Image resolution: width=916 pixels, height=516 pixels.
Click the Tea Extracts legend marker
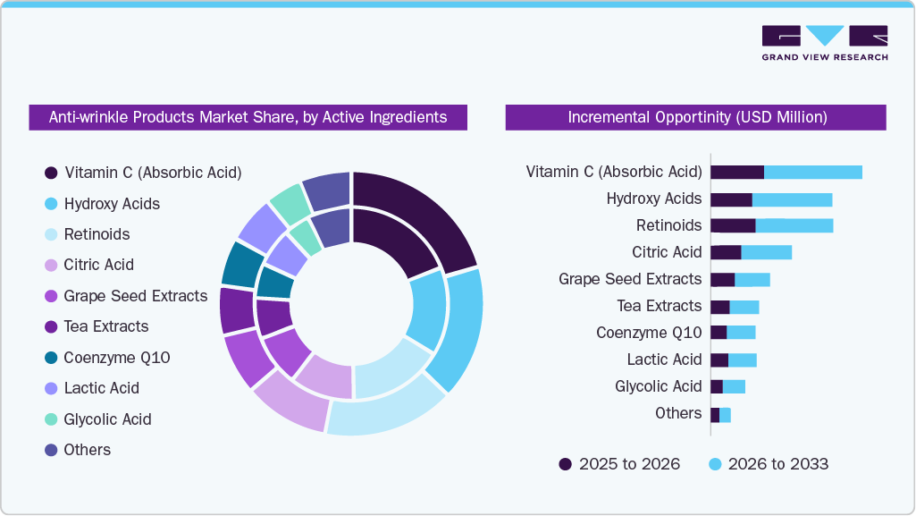pos(51,326)
